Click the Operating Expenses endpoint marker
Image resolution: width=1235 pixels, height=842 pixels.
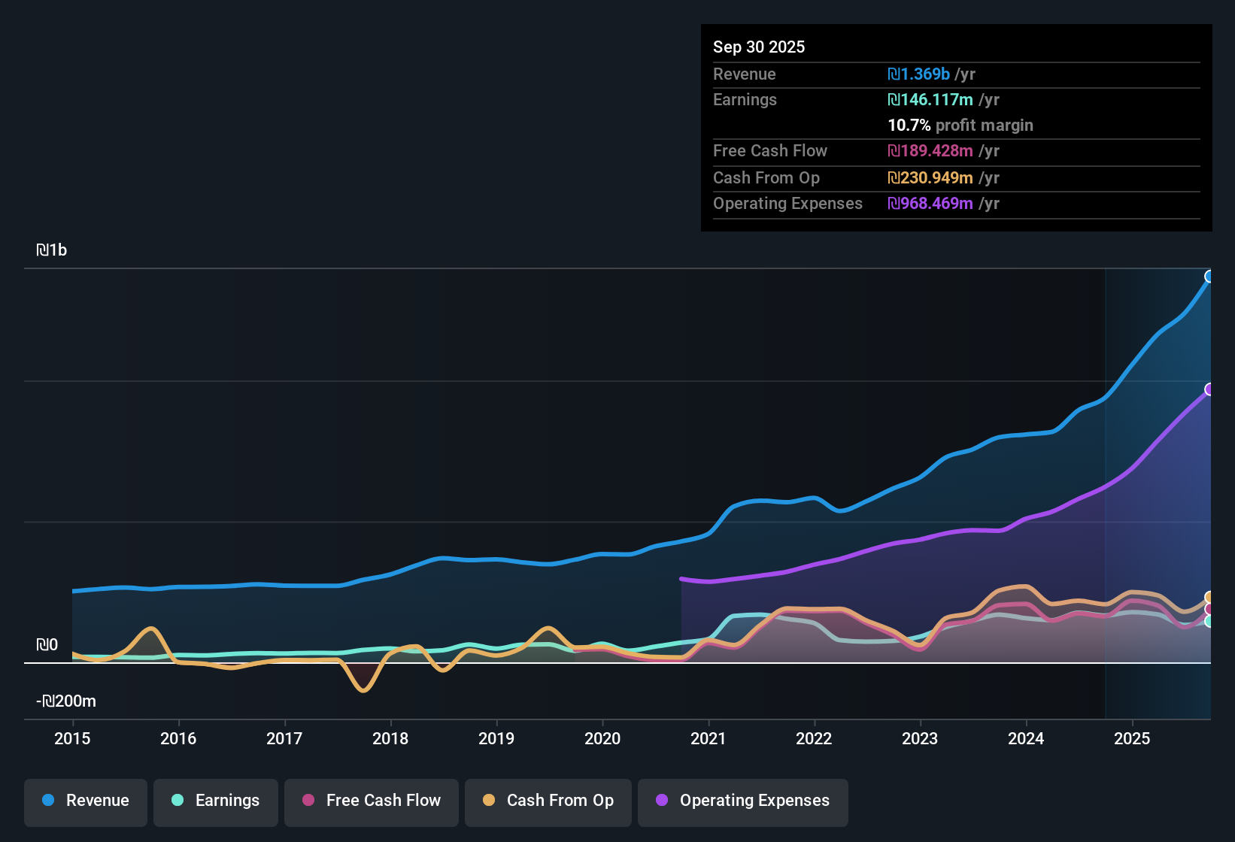pyautogui.click(x=1209, y=389)
